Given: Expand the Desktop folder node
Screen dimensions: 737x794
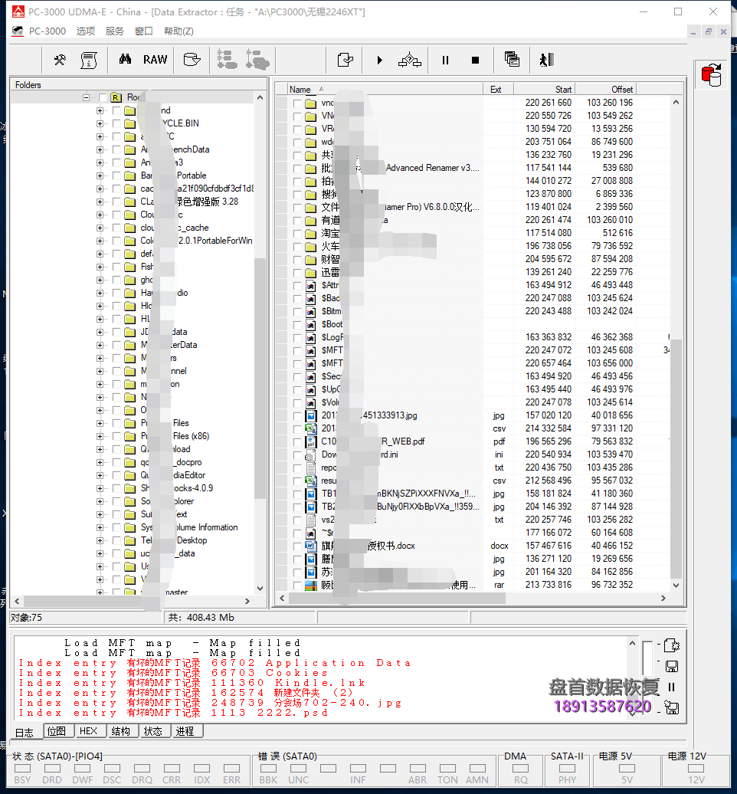Looking at the screenshot, I should point(100,540).
